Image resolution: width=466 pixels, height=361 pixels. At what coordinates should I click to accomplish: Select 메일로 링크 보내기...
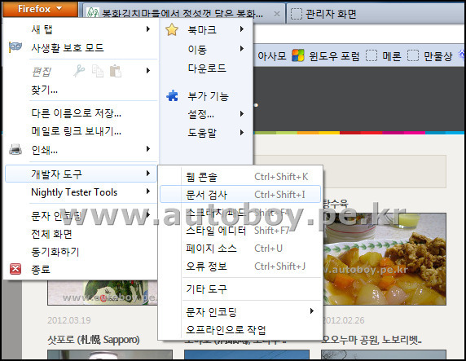76,131
